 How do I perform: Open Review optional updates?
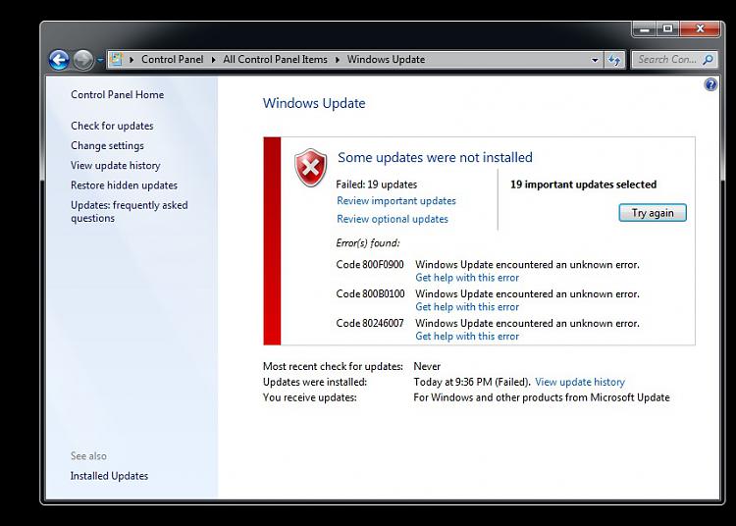[393, 219]
